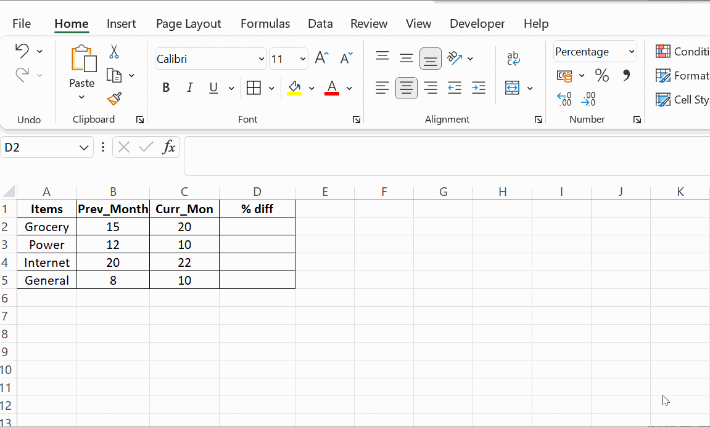Click the Cut scissors icon
The image size is (710, 427).
[x=114, y=52]
